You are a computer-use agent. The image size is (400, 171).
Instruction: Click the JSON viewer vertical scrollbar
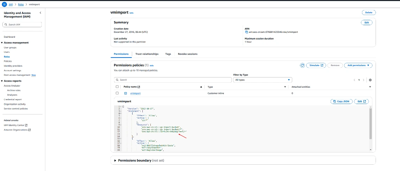(x=370, y=124)
